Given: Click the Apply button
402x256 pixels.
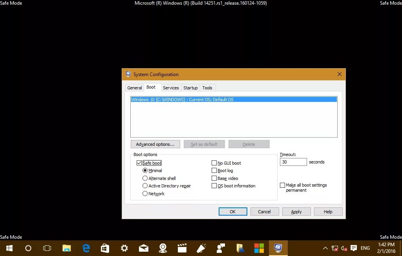Looking at the screenshot, I should point(296,212).
